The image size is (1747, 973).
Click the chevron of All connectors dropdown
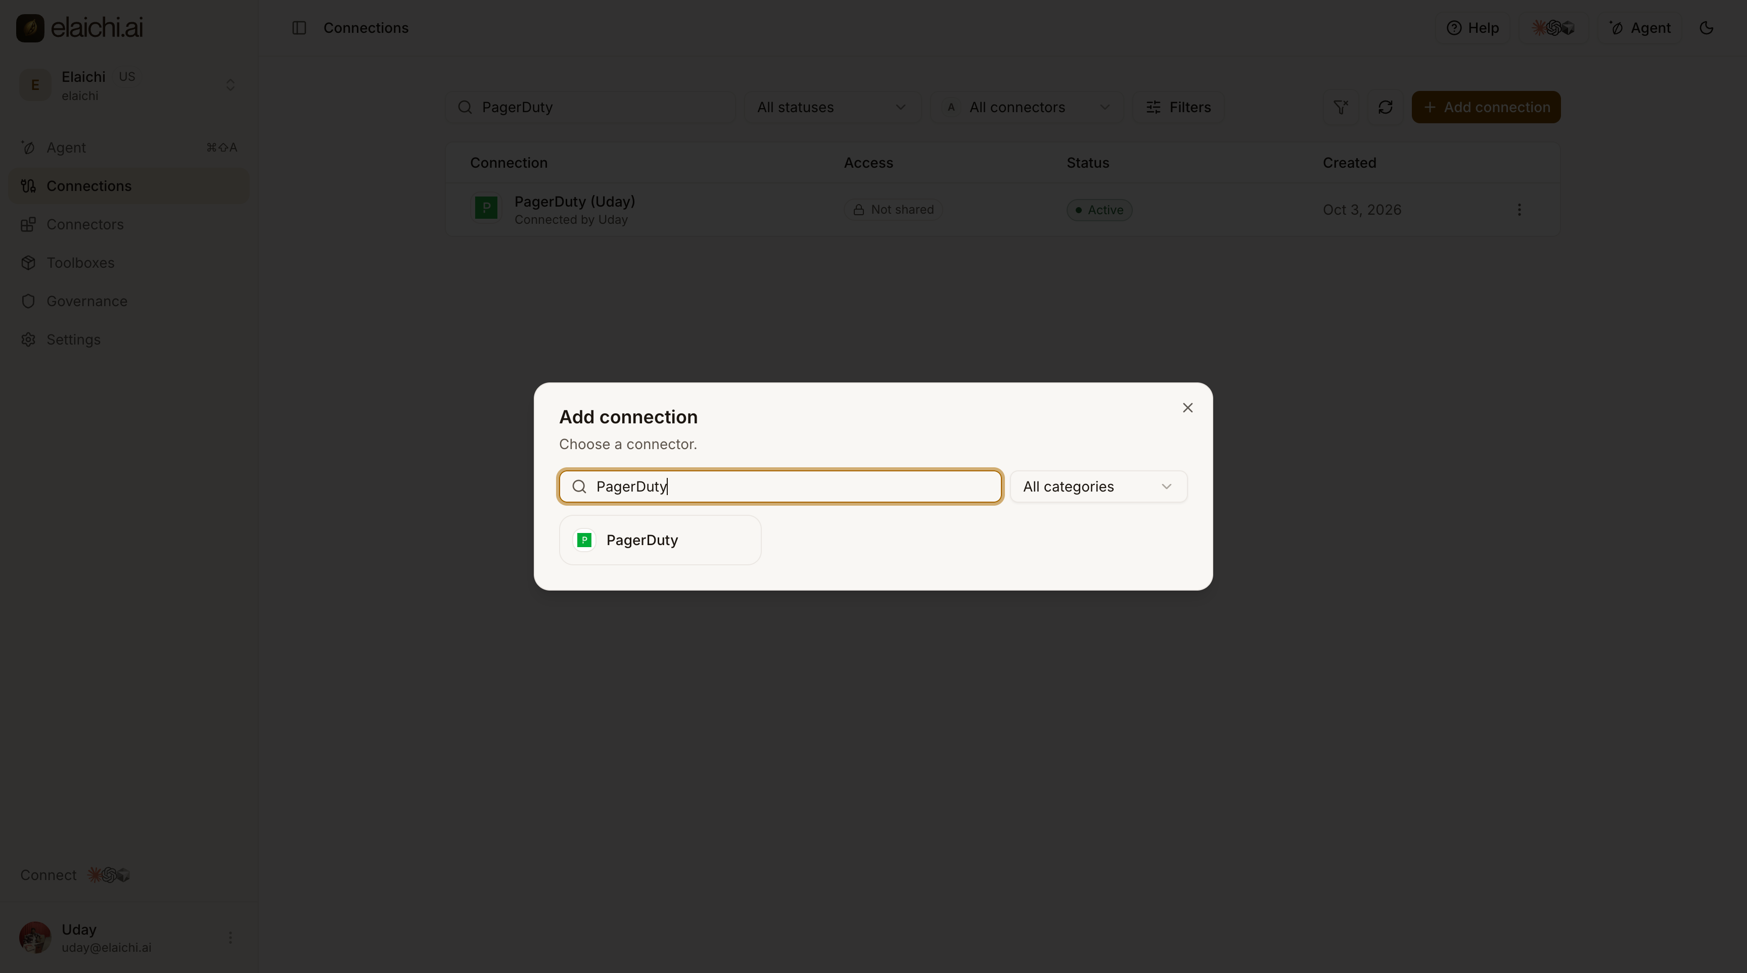tap(1105, 107)
